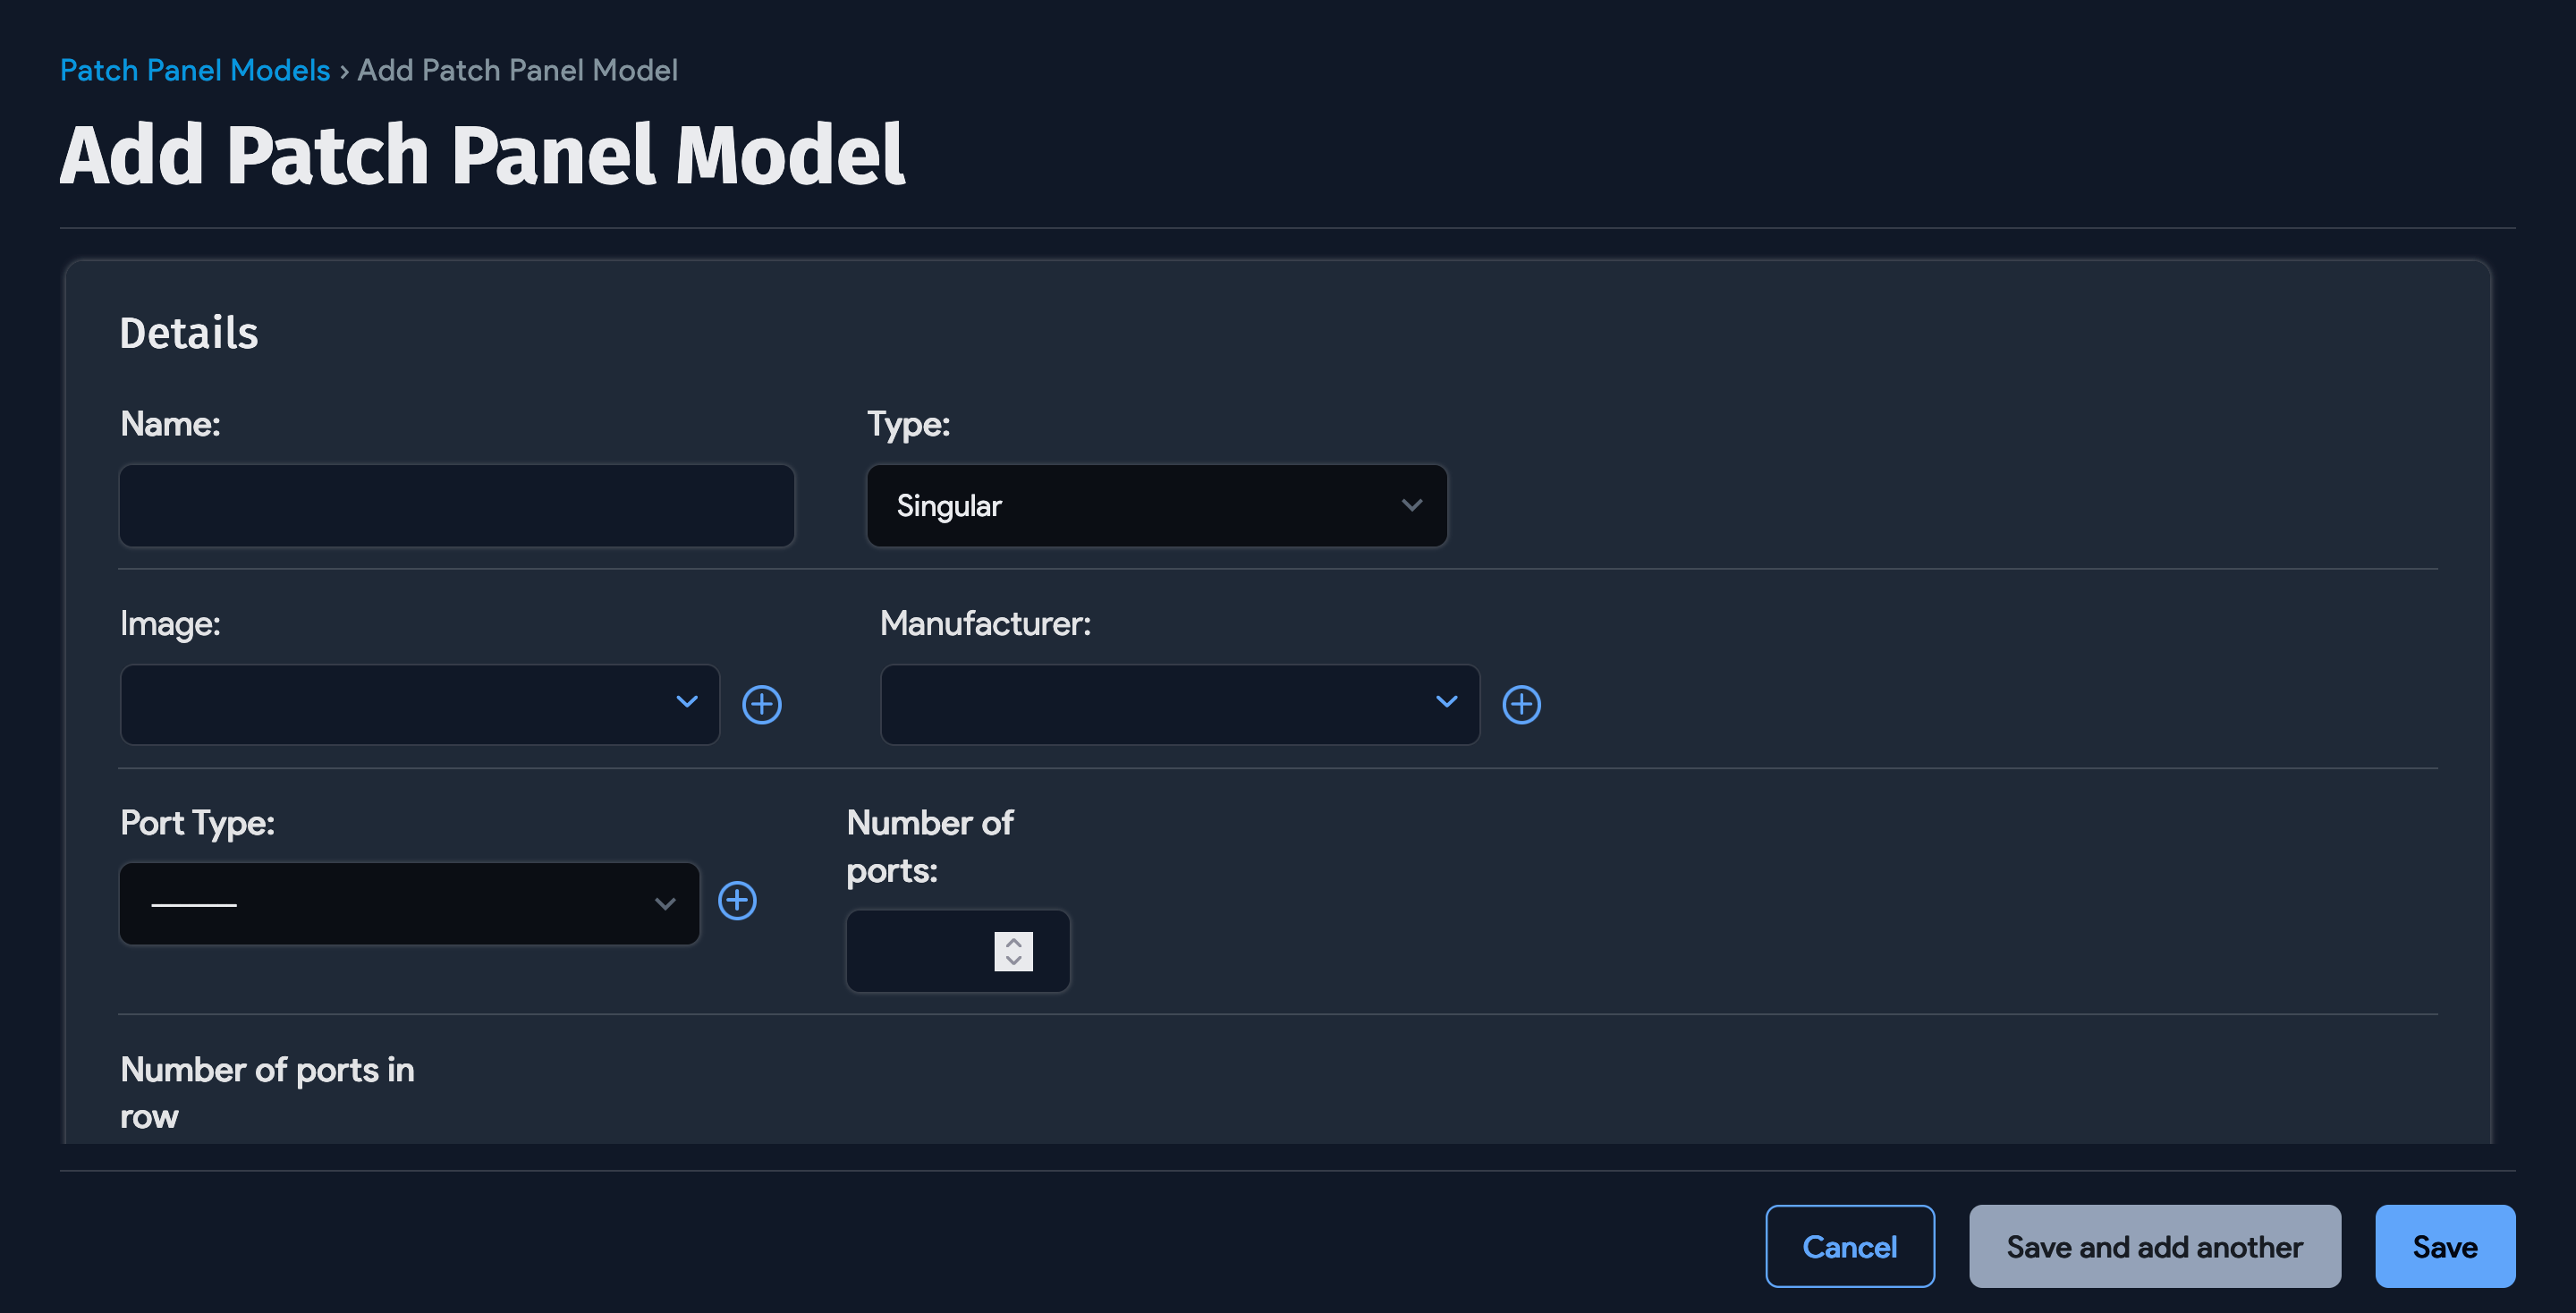Click the Number of ports input field

click(930, 951)
